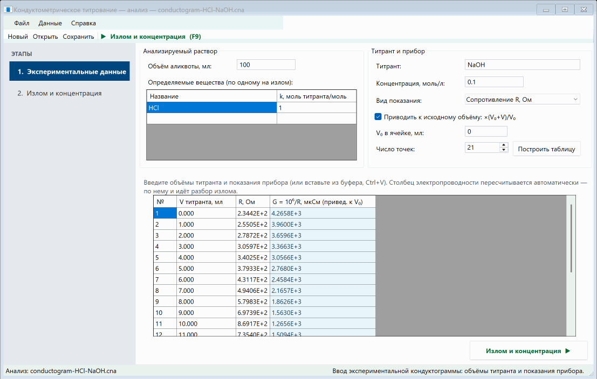Click the V₀ cell volume input field
The width and height of the screenshot is (597, 379).
(486, 131)
